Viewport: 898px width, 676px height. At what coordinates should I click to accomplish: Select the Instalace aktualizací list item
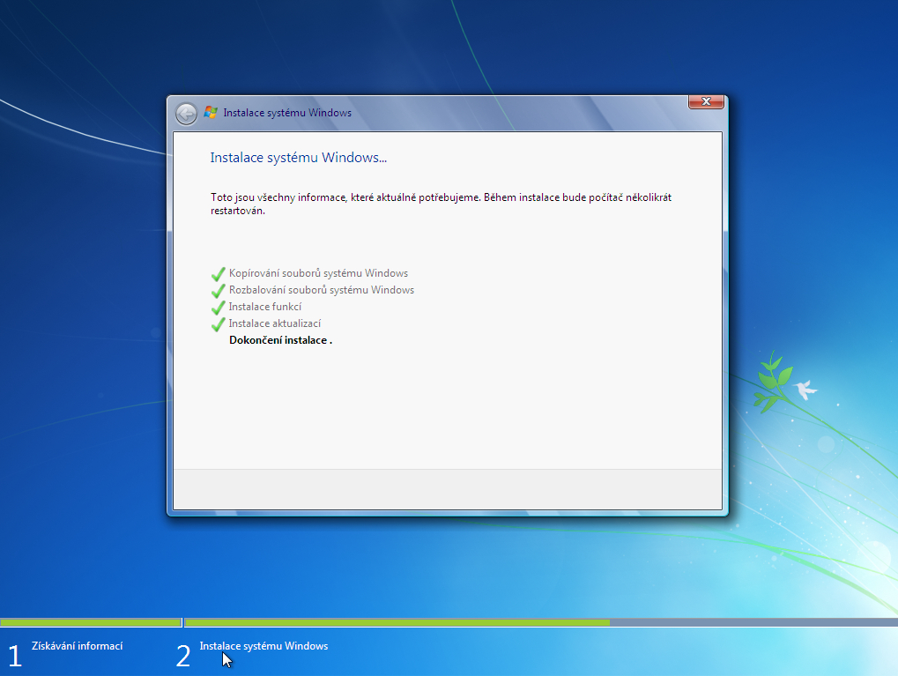(x=278, y=323)
